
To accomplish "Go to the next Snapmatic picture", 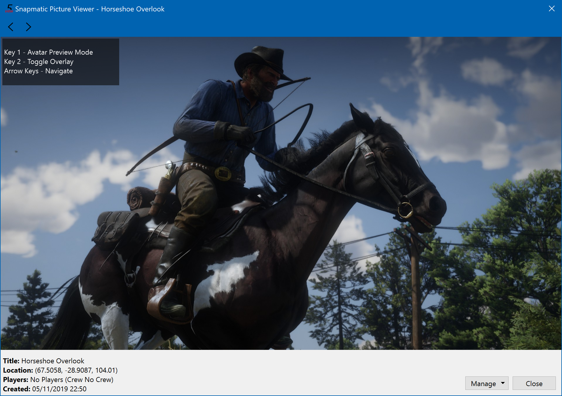I will [28, 27].
